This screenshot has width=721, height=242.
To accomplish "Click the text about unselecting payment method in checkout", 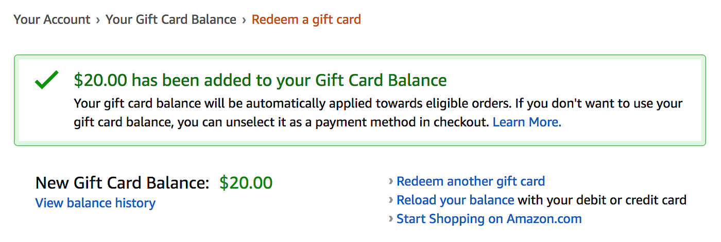I will click(281, 122).
